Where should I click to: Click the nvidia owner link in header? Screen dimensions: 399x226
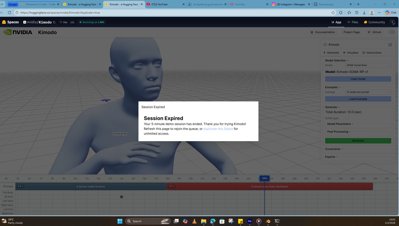tap(31, 22)
